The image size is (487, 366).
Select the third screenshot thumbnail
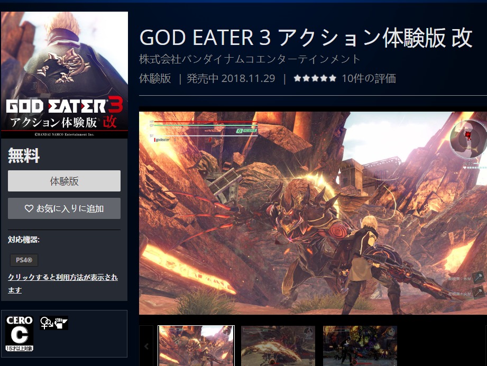(x=360, y=346)
